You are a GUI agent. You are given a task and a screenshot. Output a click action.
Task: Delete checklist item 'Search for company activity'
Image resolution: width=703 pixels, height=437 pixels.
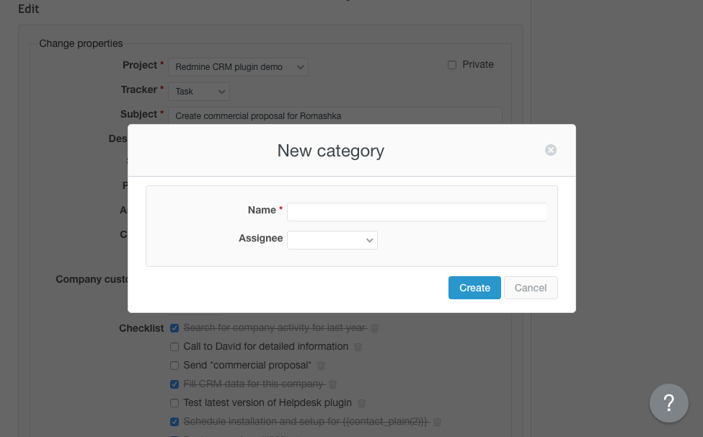tap(375, 328)
